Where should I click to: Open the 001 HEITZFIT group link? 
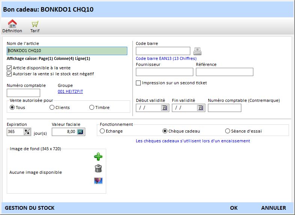(x=70, y=91)
